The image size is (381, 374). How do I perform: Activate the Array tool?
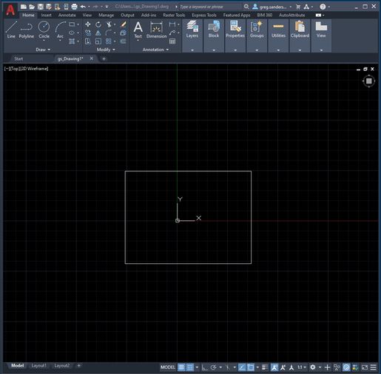(108, 41)
